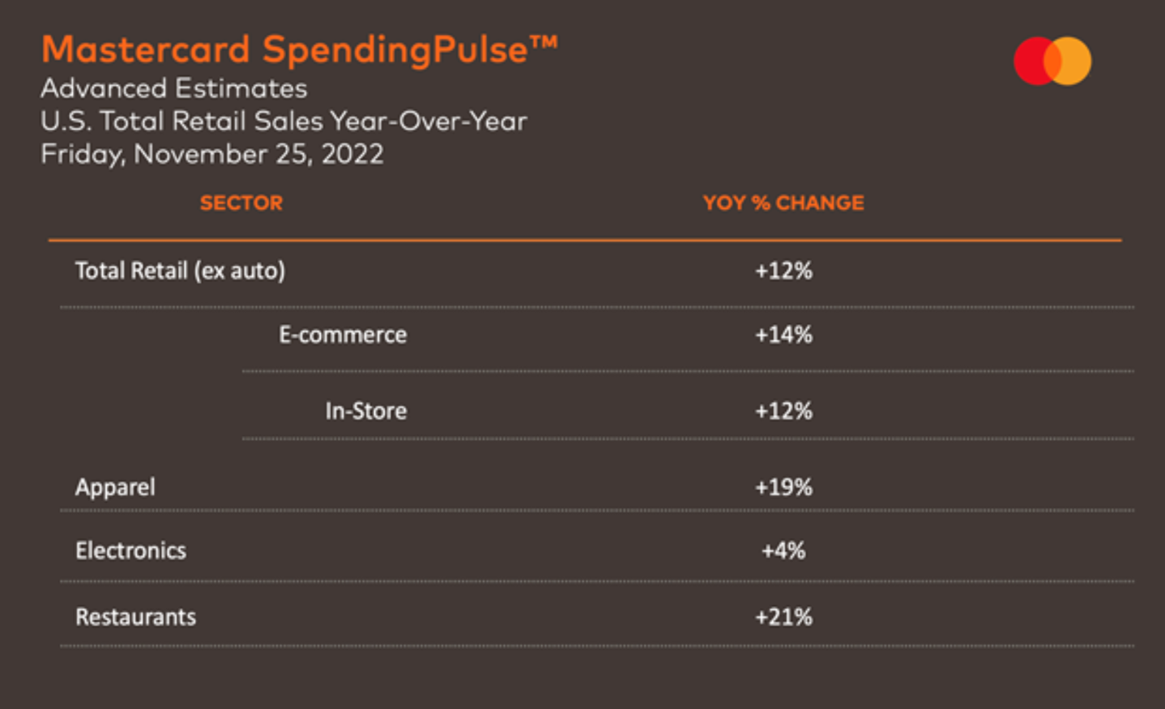The height and width of the screenshot is (709, 1165).
Task: Select the Restaurants row label
Action: tap(135, 617)
